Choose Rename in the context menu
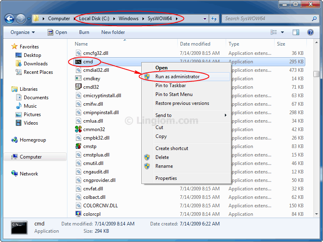323x242 pixels. [x=186, y=166]
